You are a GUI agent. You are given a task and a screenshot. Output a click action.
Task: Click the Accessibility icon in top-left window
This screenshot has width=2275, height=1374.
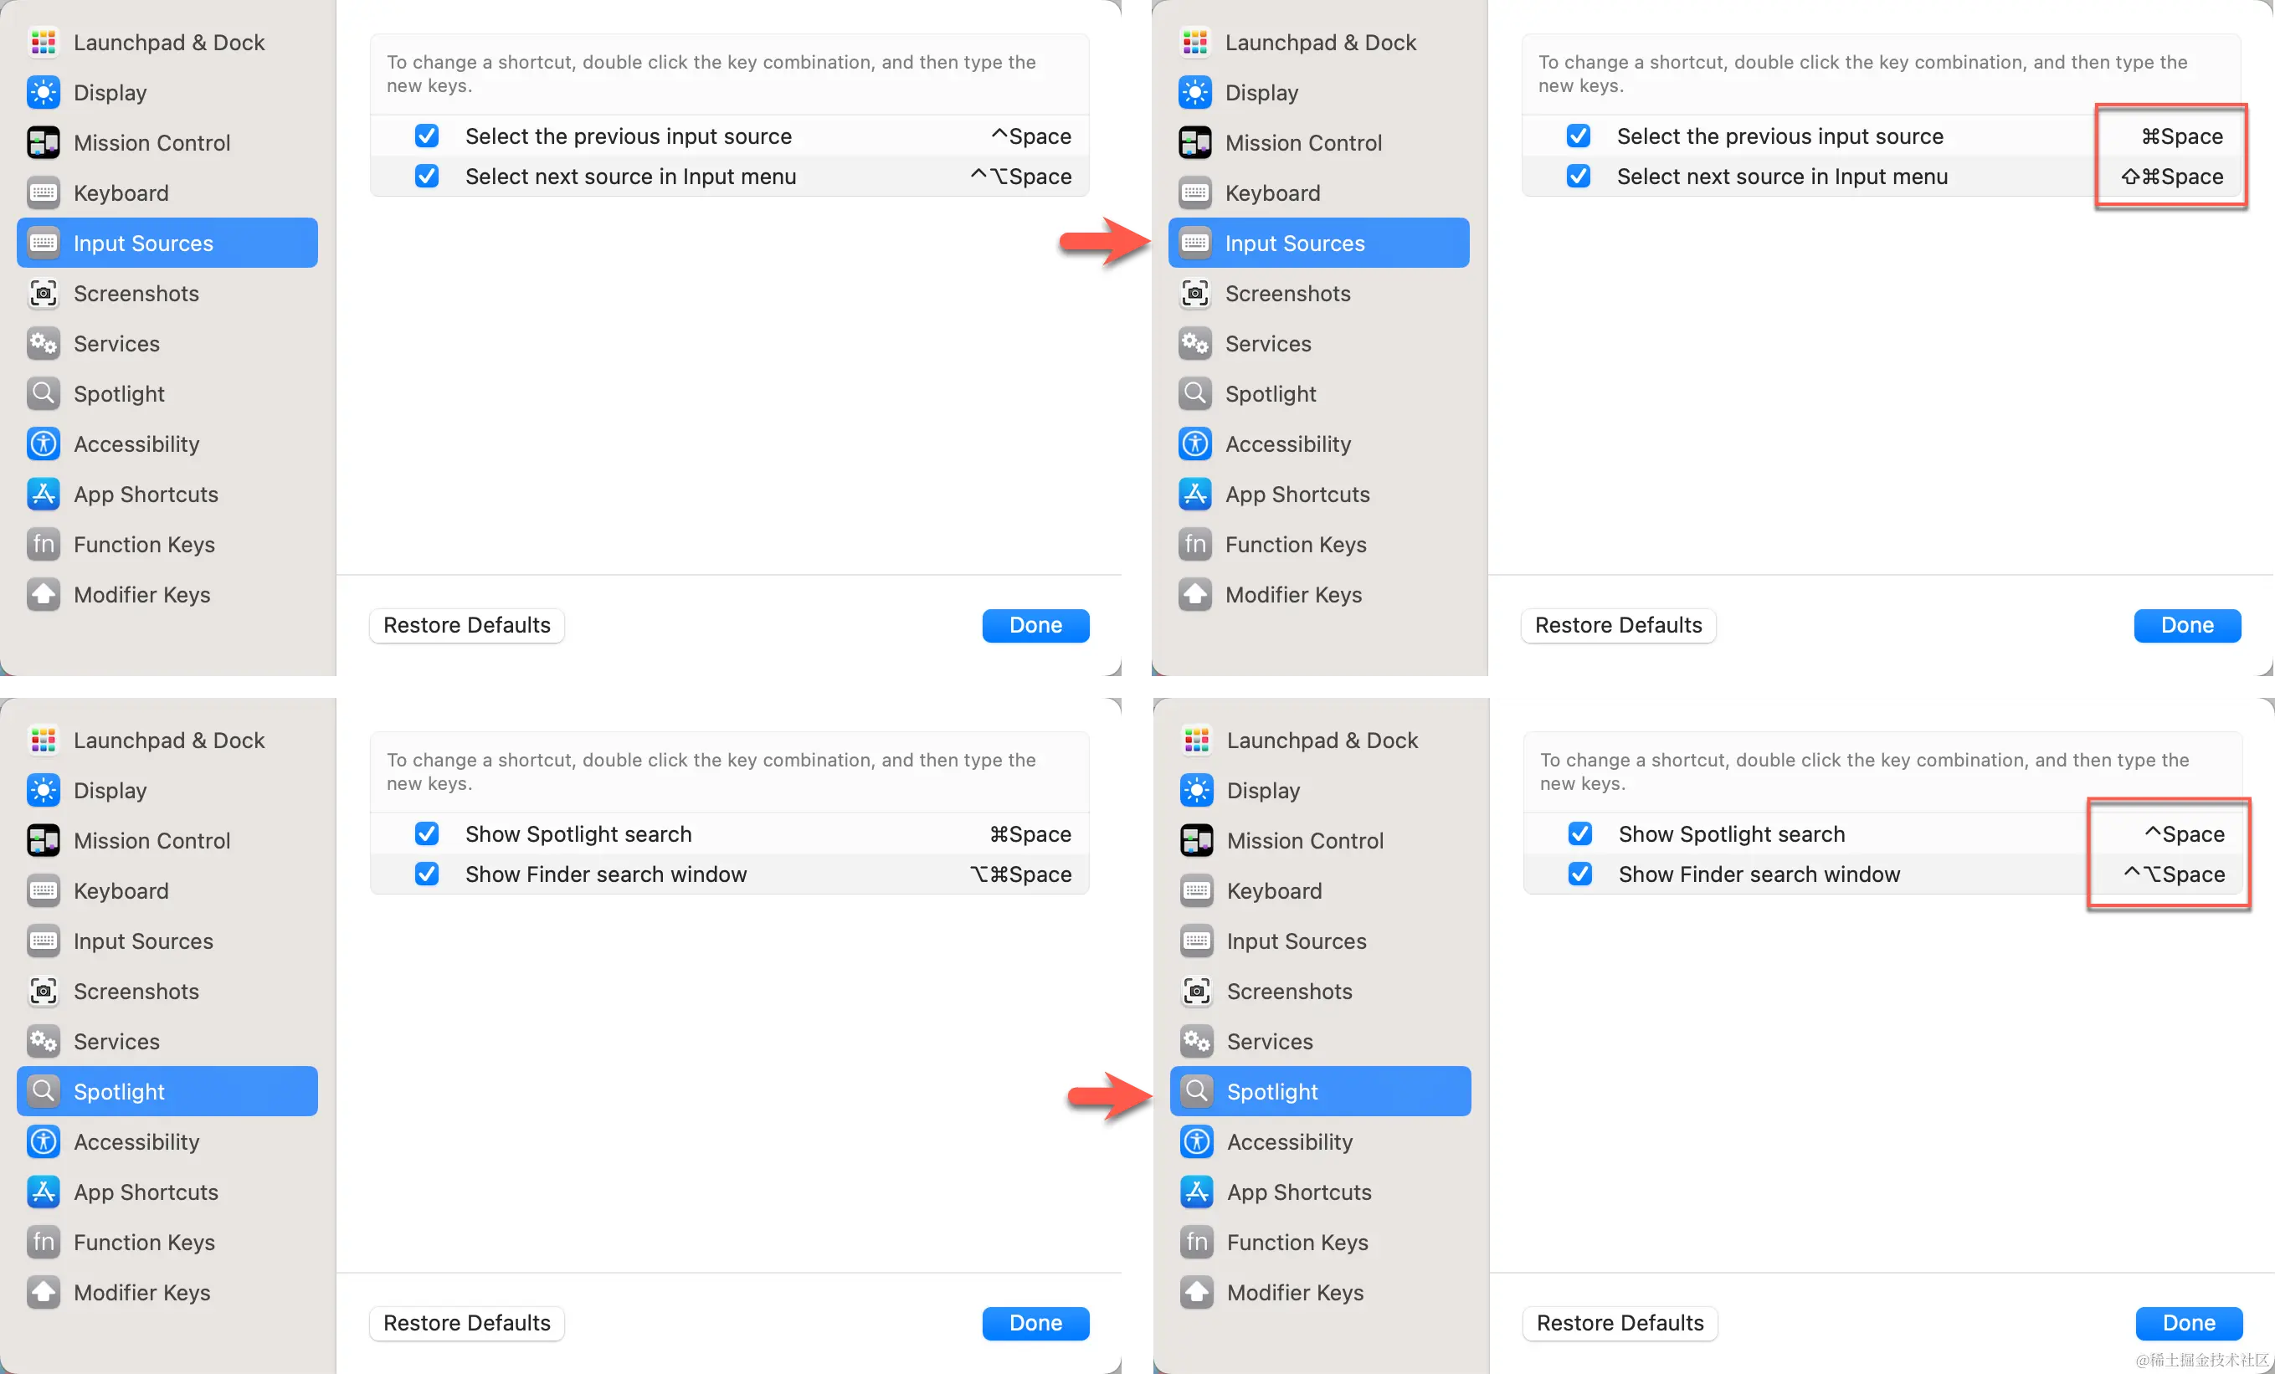44,443
